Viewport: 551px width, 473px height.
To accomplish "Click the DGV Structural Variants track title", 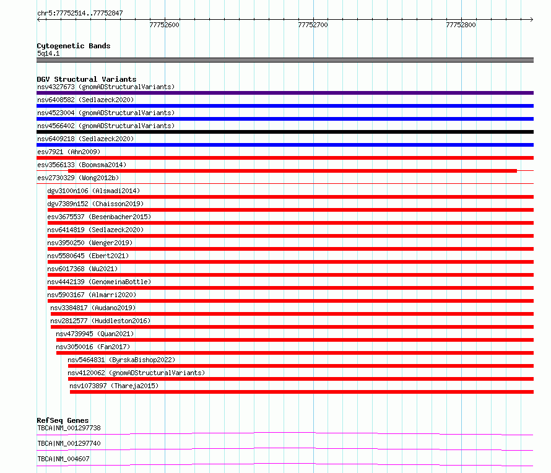I will pyautogui.click(x=87, y=79).
